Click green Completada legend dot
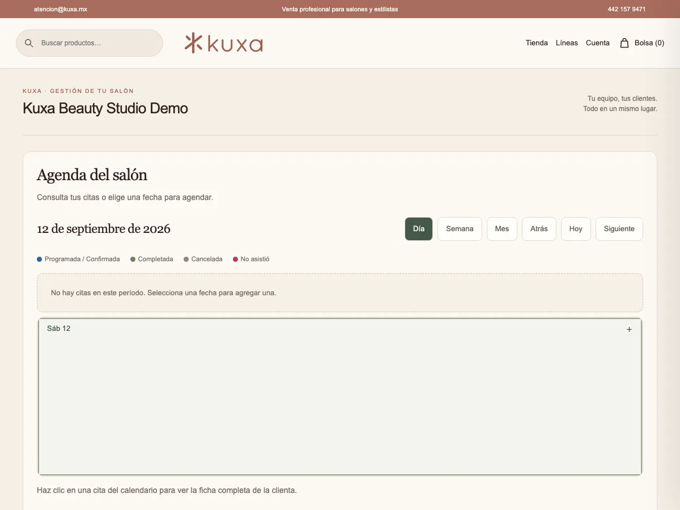Screen dimensions: 680x510 coord(133,259)
